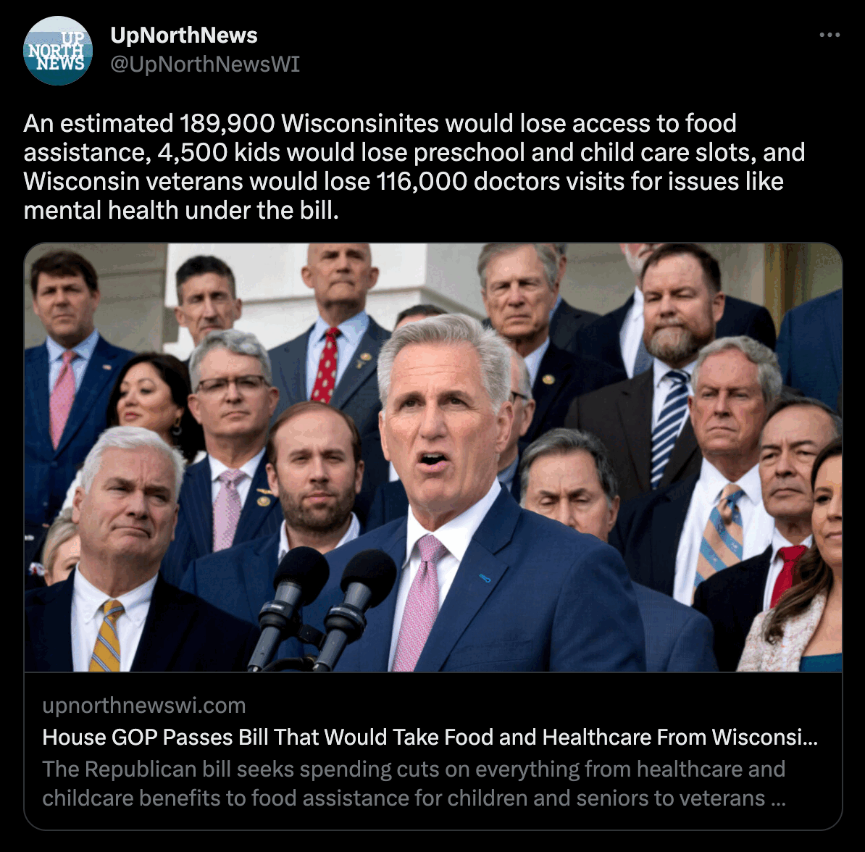This screenshot has width=865, height=852.
Task: Click the 189,900 Wisconsinites text line
Action: pyautogui.click(x=380, y=123)
